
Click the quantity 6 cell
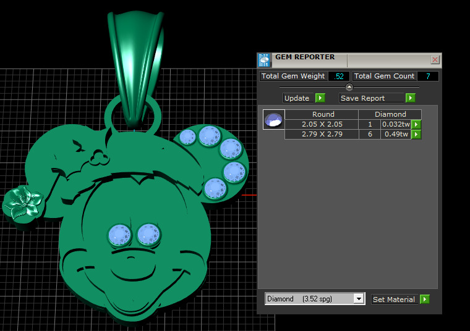click(x=370, y=135)
